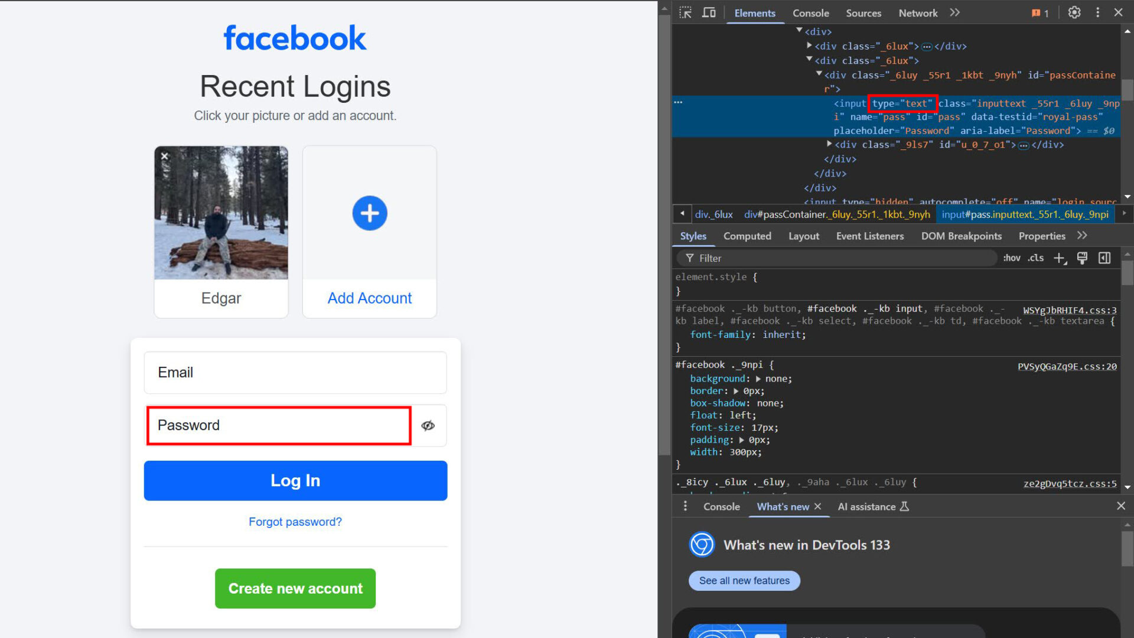Viewport: 1134px width, 638px height.
Task: Open DevTools settings gear
Action: pyautogui.click(x=1074, y=12)
